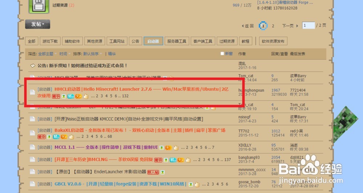Screen dimensions: 363x193
Task: Open thread icon of EnderLauncher row
Action: pyautogui.click(x=33, y=172)
